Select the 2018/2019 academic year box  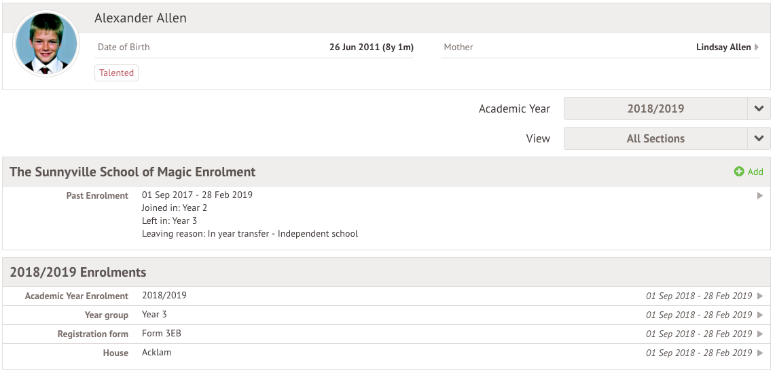[x=655, y=109]
